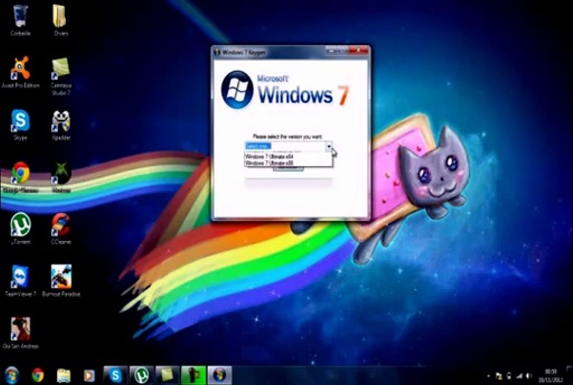This screenshot has width=573, height=385.
Task: Open the Xpadder desktop shortcut
Action: click(x=60, y=124)
